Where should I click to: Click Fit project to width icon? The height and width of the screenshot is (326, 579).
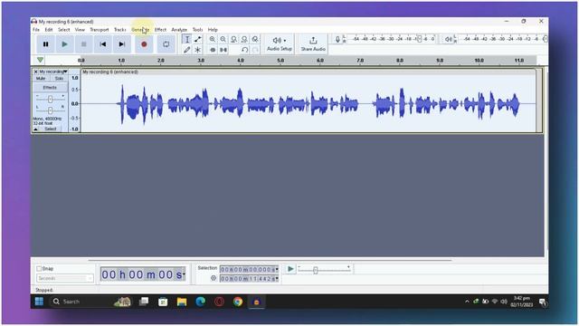coord(244,39)
